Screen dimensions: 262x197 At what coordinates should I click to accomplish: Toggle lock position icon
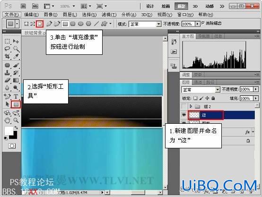(x=207, y=98)
